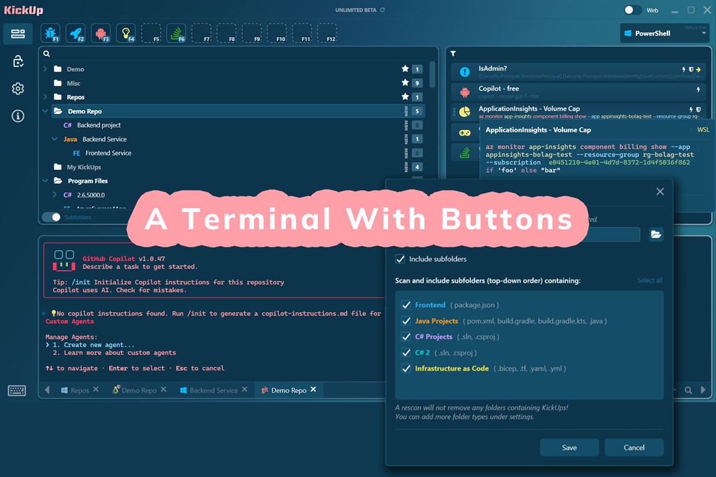Open the settings gear in sidebar
The height and width of the screenshot is (477, 716).
pyautogui.click(x=18, y=88)
